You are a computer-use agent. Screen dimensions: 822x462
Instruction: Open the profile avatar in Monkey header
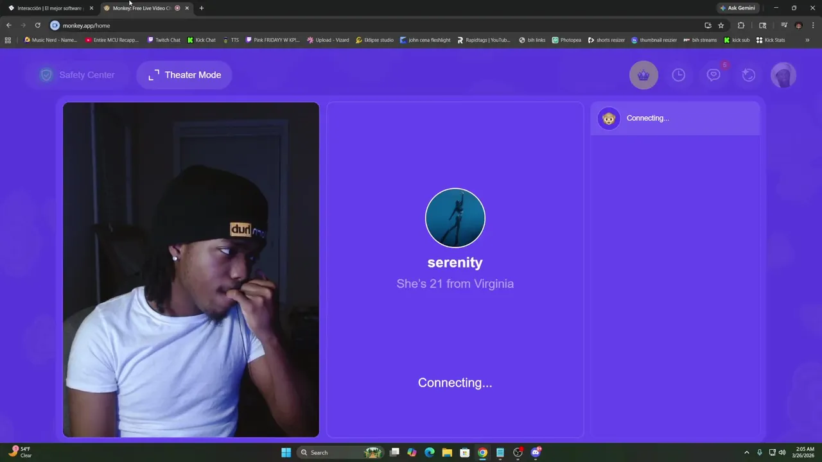(x=783, y=75)
